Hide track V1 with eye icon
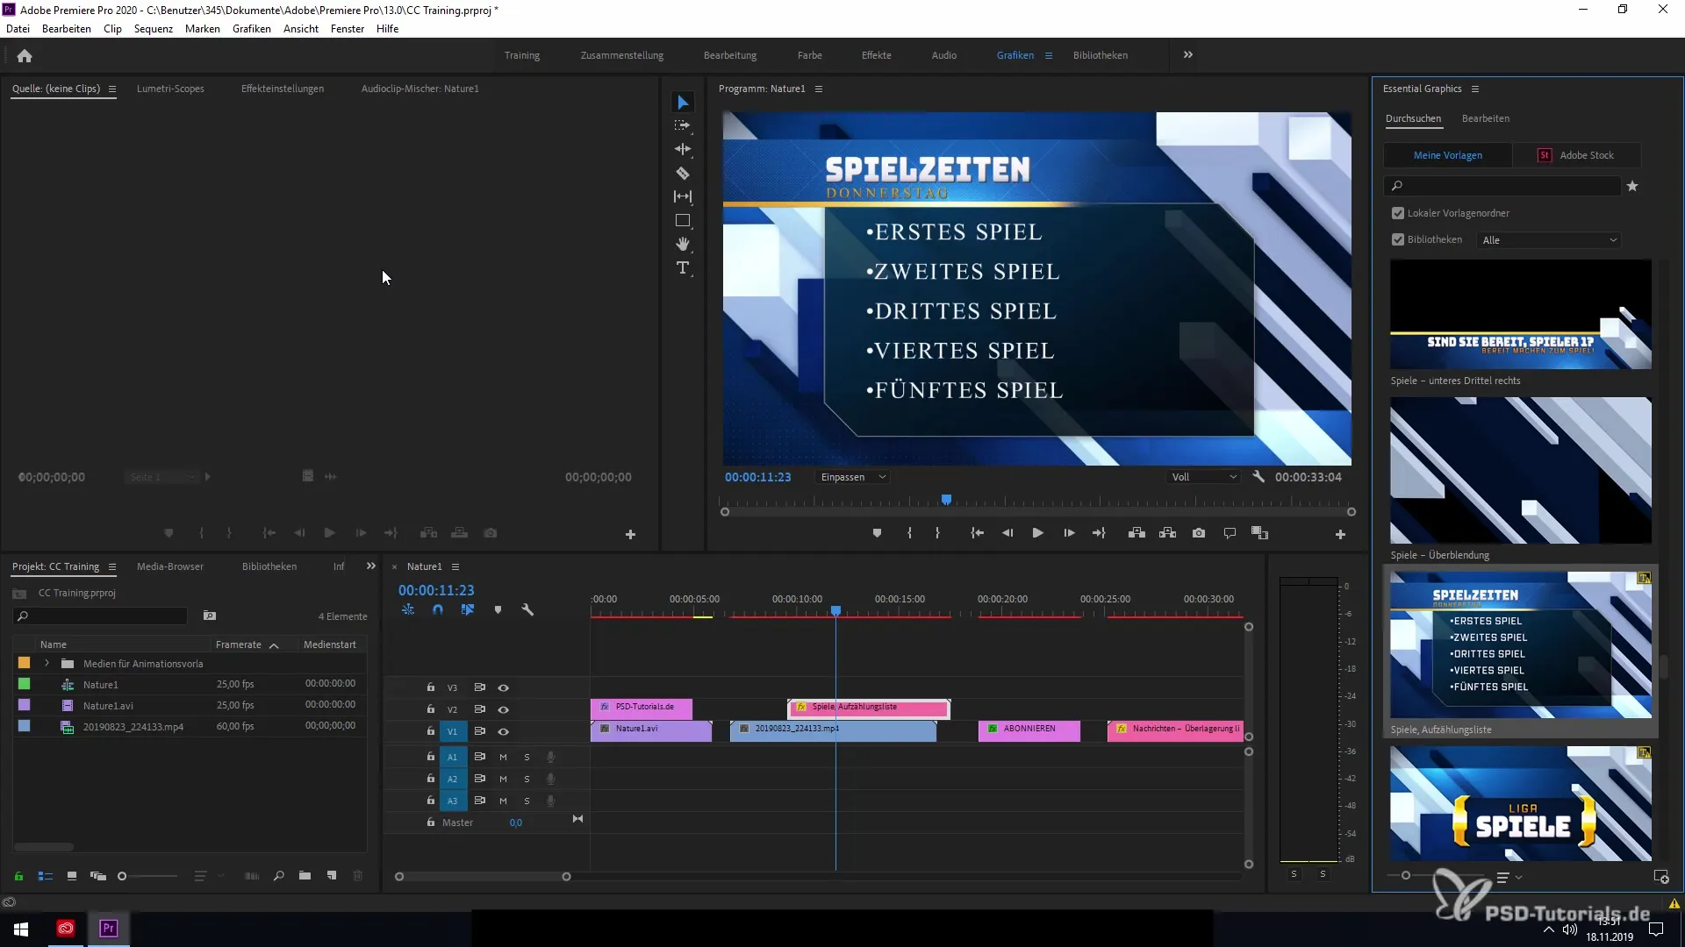The width and height of the screenshot is (1685, 947). pos(503,731)
